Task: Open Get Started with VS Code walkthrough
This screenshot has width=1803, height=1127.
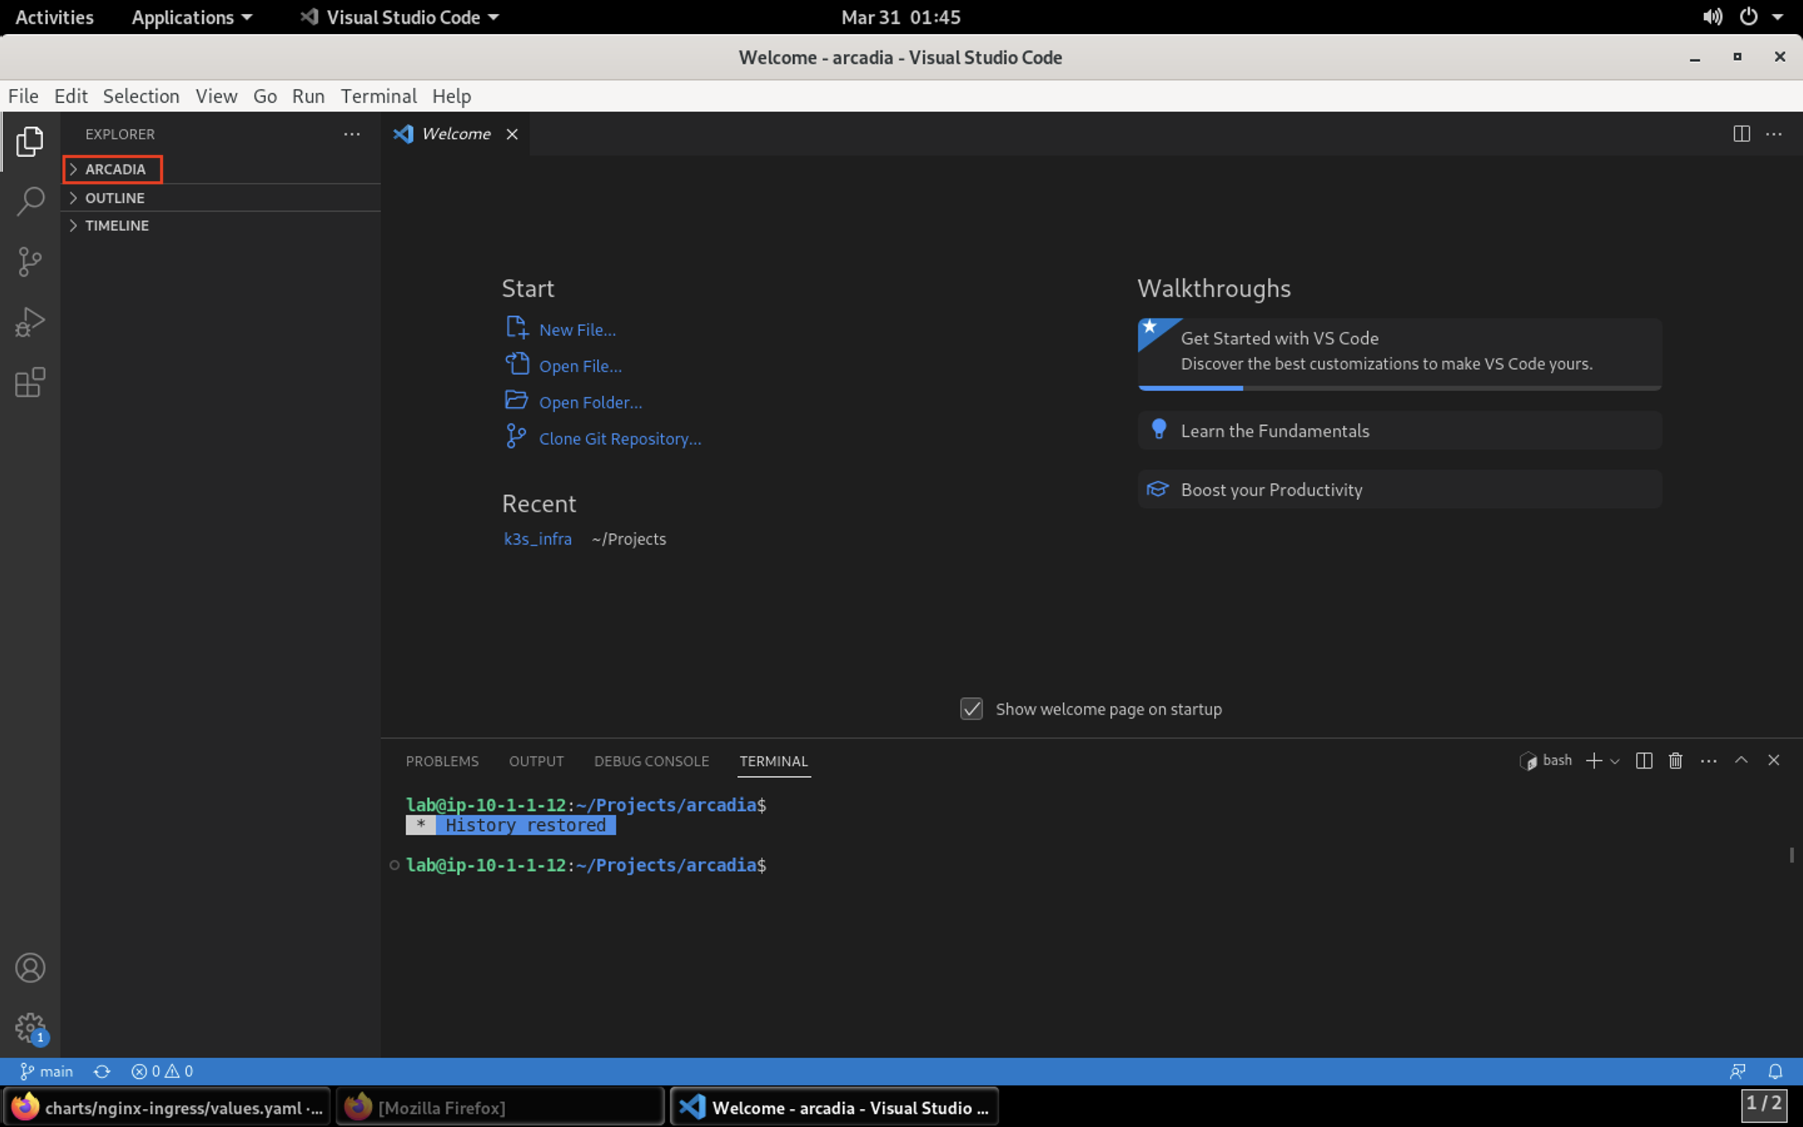Action: (x=1399, y=353)
